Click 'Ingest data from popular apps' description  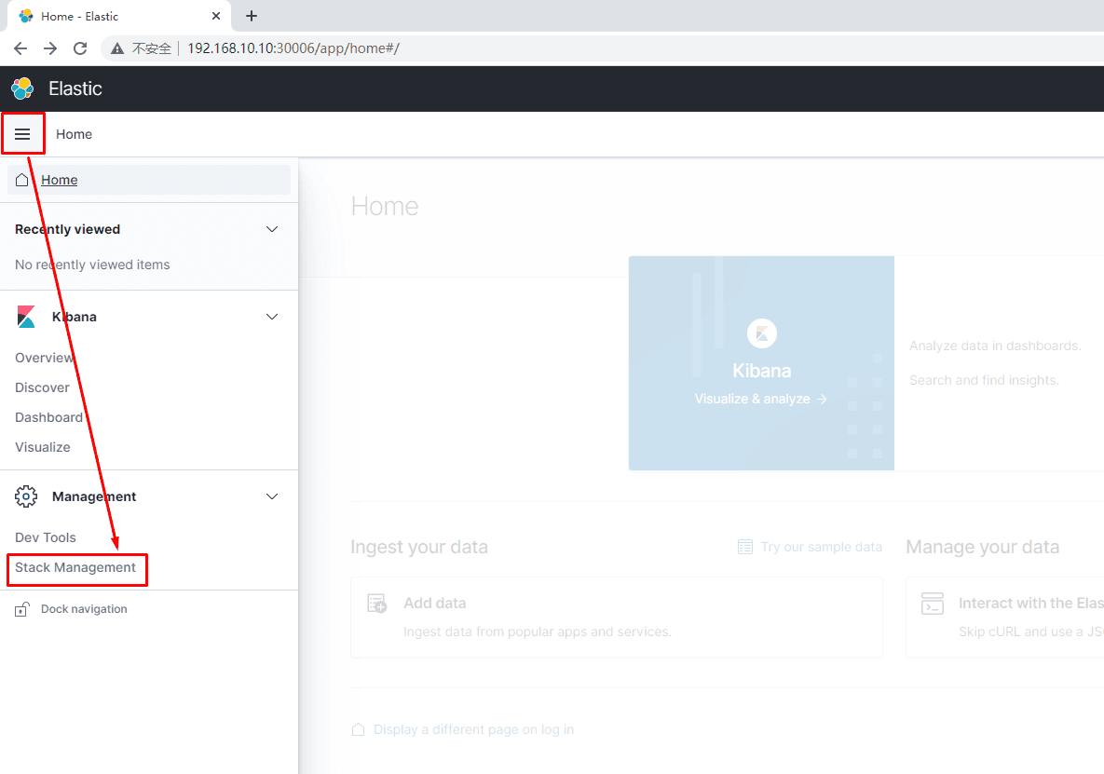pos(538,631)
